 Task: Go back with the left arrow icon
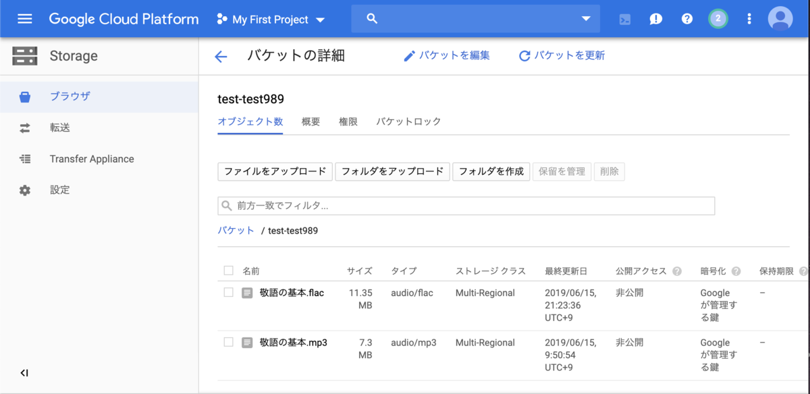pos(221,57)
